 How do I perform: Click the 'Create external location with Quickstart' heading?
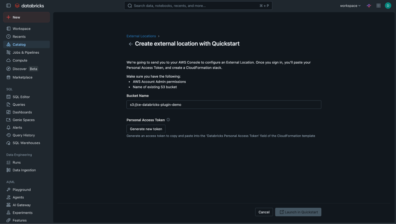187,44
